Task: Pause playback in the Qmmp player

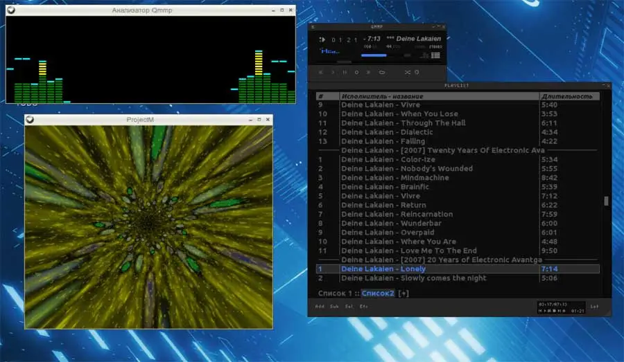Action: pyautogui.click(x=345, y=72)
